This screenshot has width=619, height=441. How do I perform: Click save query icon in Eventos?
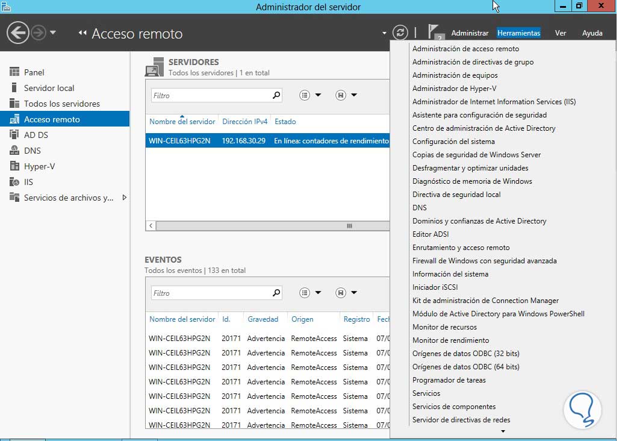pyautogui.click(x=341, y=293)
